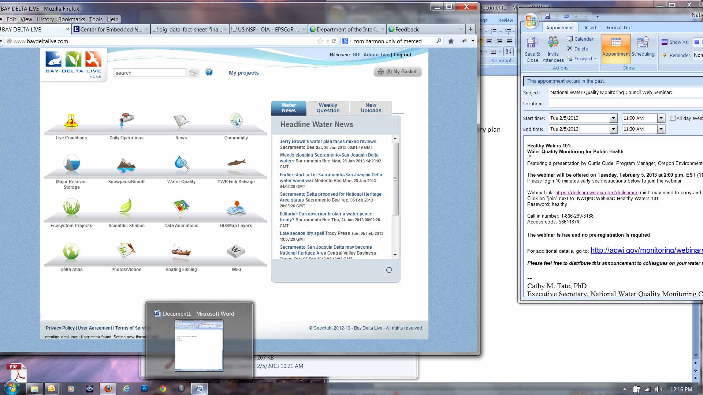Open the Live Conditions buoy icon
The image size is (703, 395).
coord(71,122)
